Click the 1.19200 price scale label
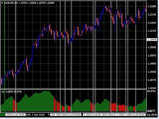The height and width of the screenshot is (119, 159). 152,72
